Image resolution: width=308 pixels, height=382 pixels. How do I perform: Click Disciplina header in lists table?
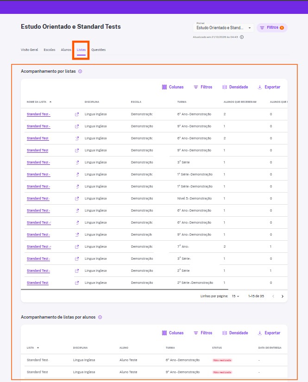(92, 102)
